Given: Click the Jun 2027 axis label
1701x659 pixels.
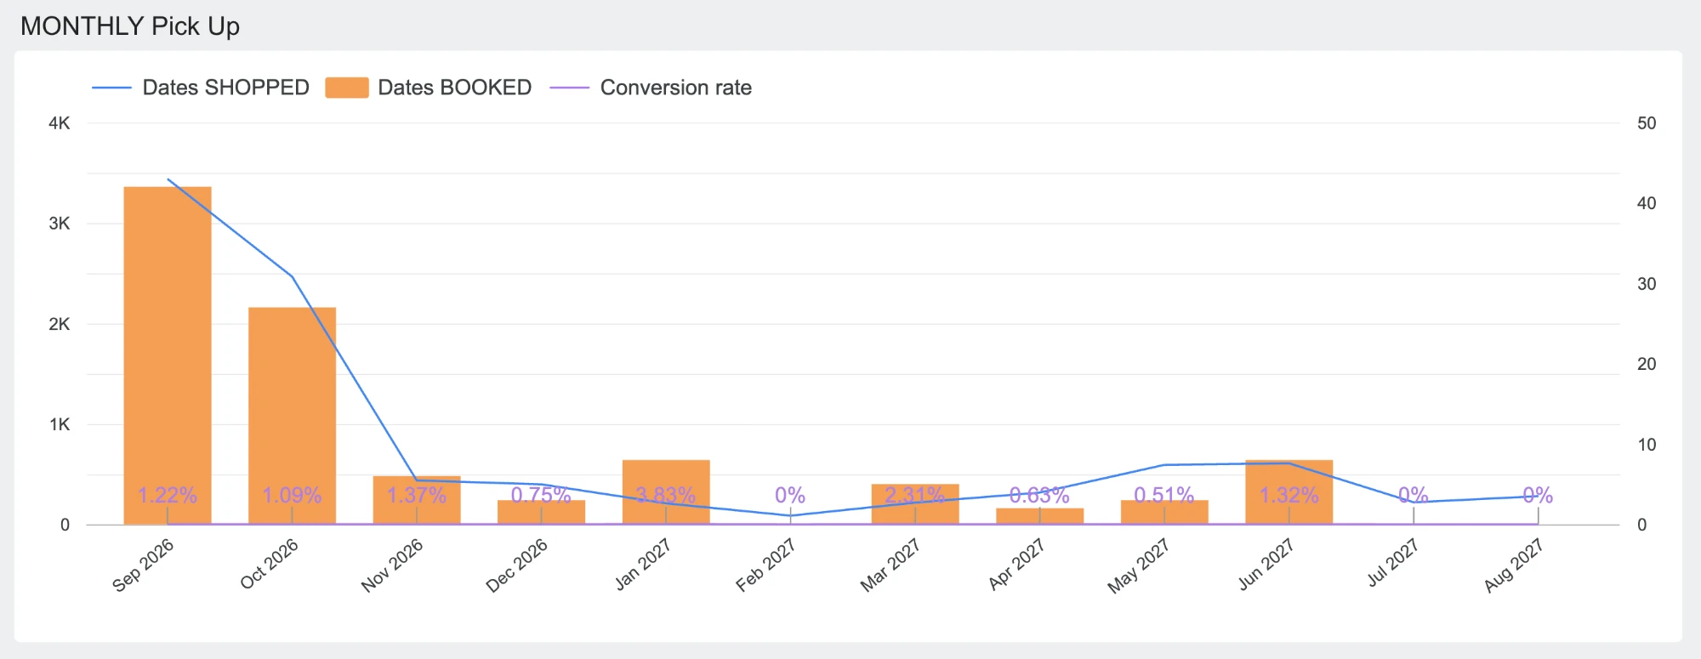Looking at the screenshot, I should 1266,565.
